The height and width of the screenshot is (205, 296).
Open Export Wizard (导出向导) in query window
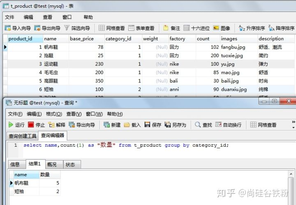click(82, 124)
